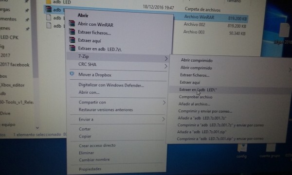The image size is (292, 175).
Task: Click WinRAR icon next to Extraer ficheros
Action: coord(72,32)
